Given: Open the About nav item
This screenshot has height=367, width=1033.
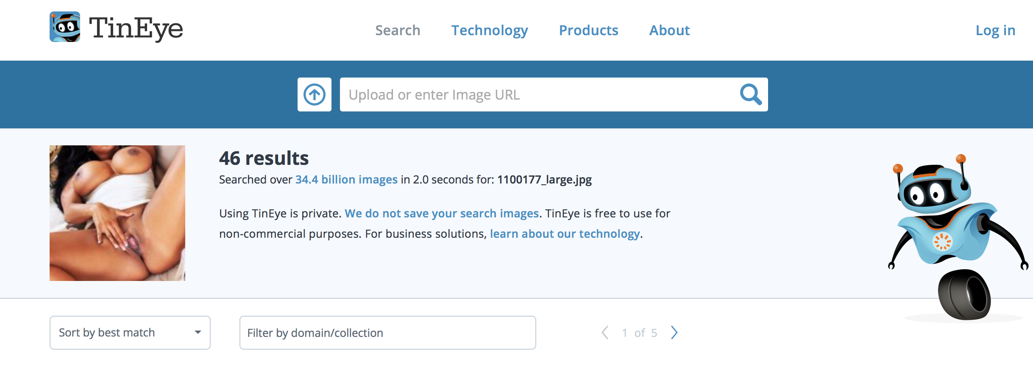Looking at the screenshot, I should (x=669, y=31).
